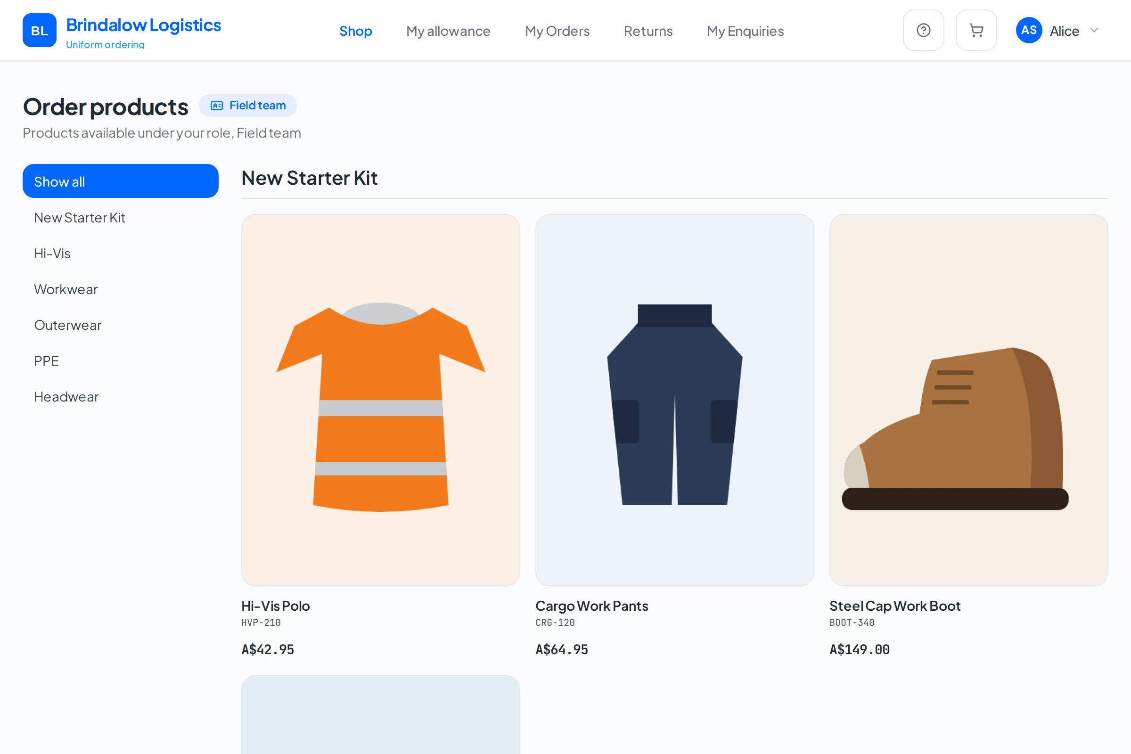Select the Show all category filter
This screenshot has height=754, width=1131.
[121, 181]
